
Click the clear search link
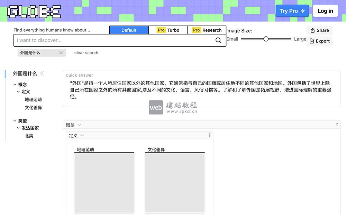click(86, 52)
